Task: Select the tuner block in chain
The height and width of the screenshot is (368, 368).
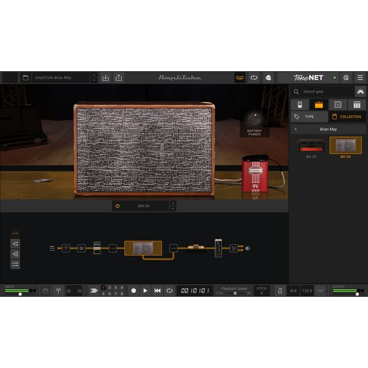Action: 66,248
